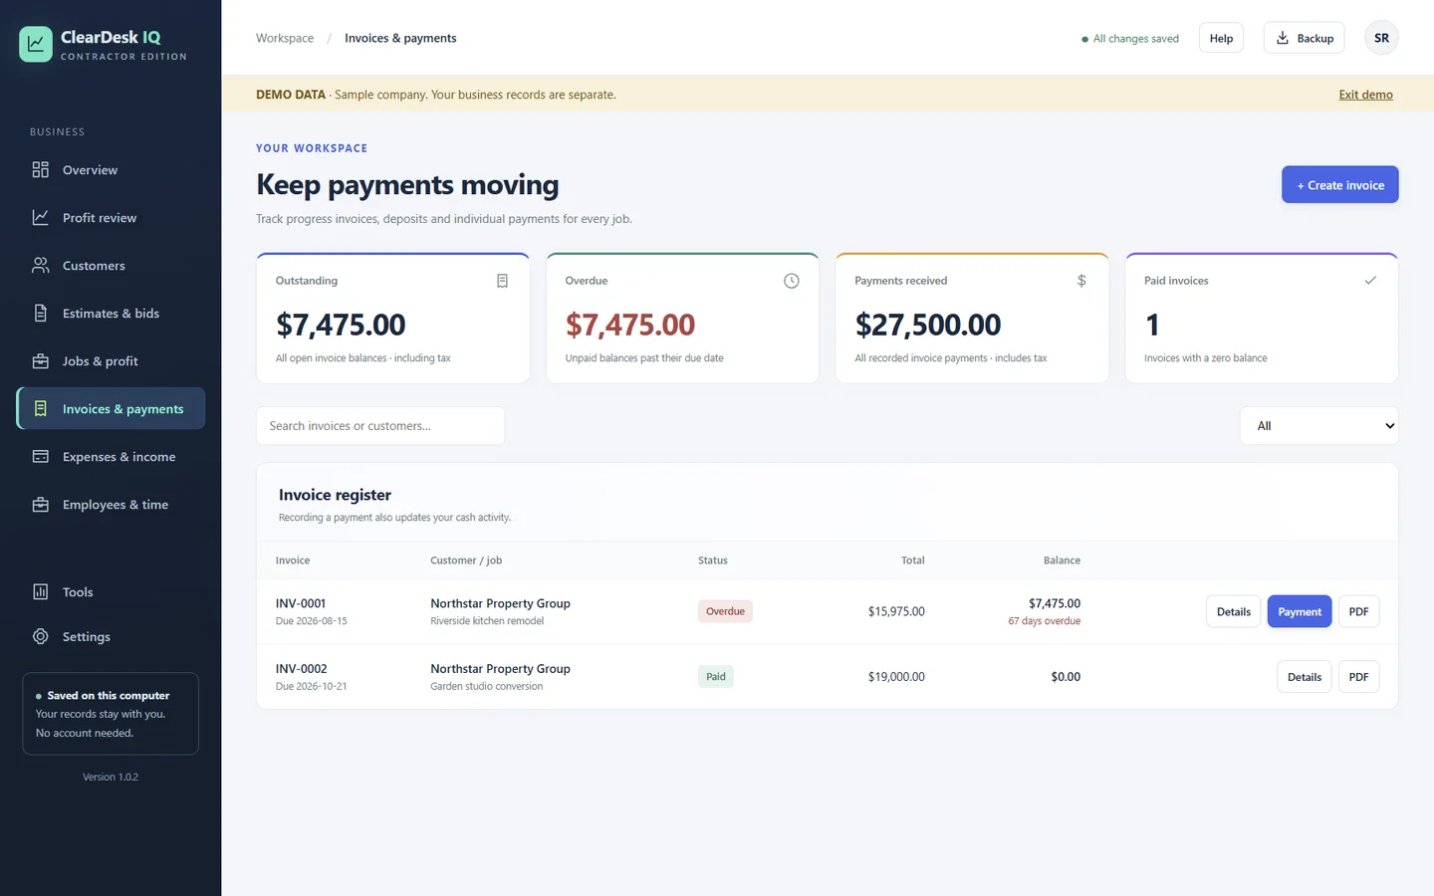Open Overview via its grid icon

tap(40, 170)
